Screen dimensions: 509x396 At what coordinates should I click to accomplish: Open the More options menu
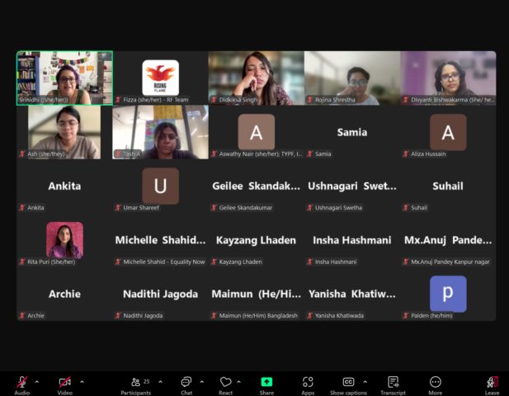point(436,385)
